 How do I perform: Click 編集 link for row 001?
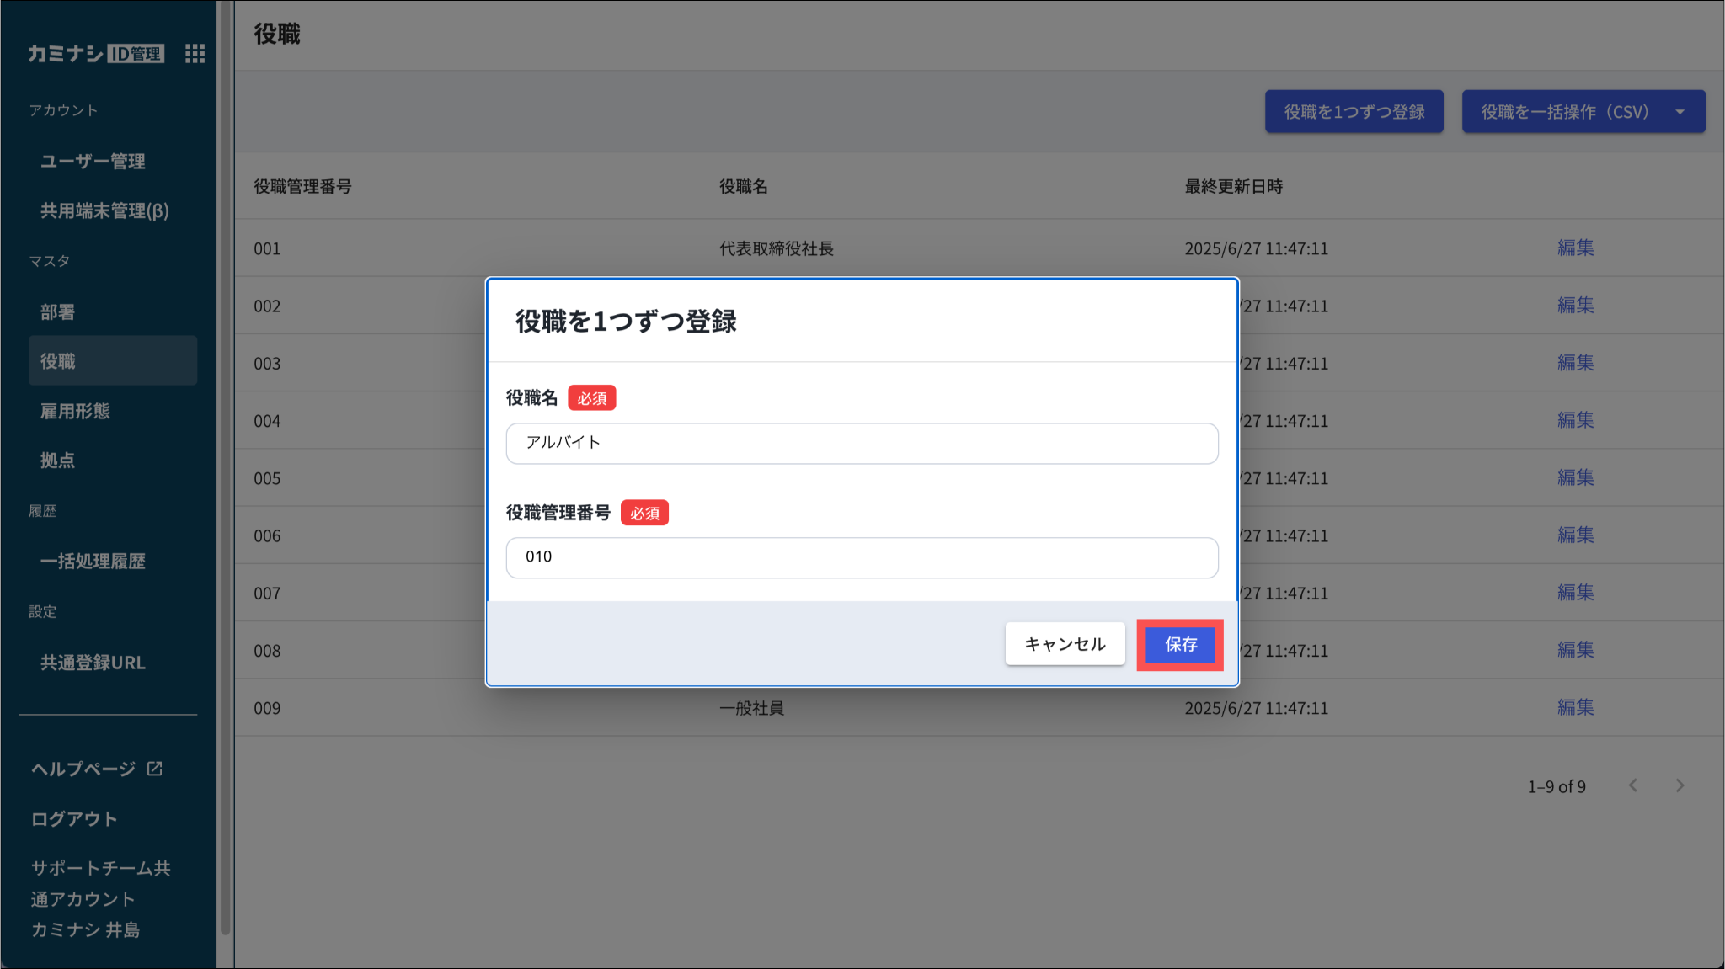1575,248
